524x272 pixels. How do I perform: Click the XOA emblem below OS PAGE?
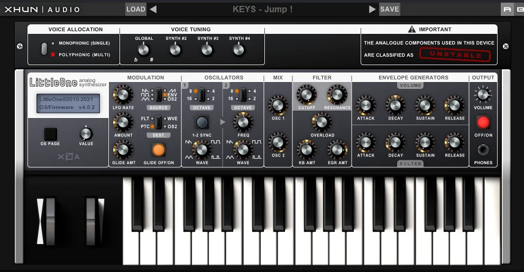point(69,157)
